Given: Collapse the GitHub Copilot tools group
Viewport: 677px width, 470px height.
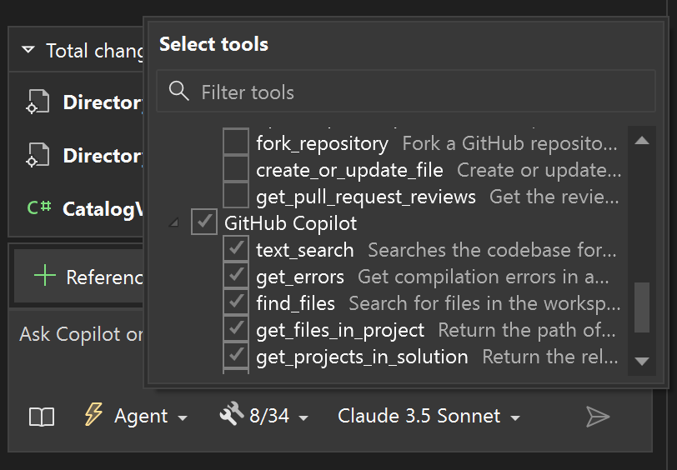Looking at the screenshot, I should click(x=174, y=223).
